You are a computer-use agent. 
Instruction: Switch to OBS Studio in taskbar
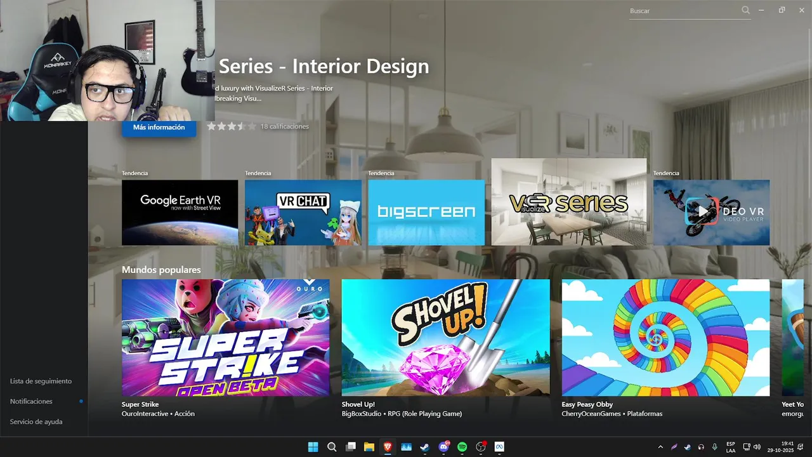[481, 447]
